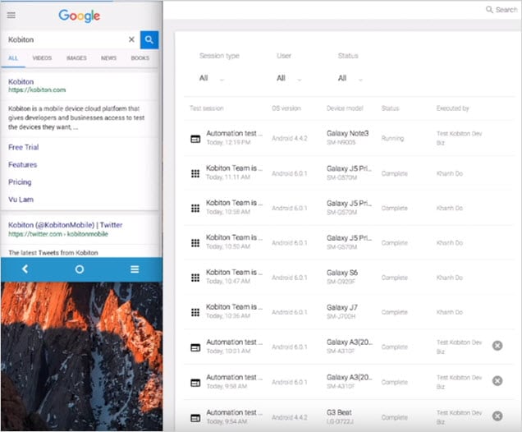Open the User filter dropdown
This screenshot has height=432, width=522.
289,79
